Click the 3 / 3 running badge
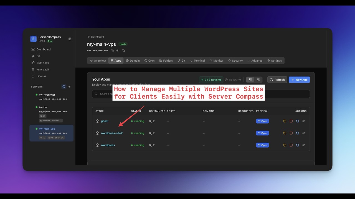 (211, 80)
